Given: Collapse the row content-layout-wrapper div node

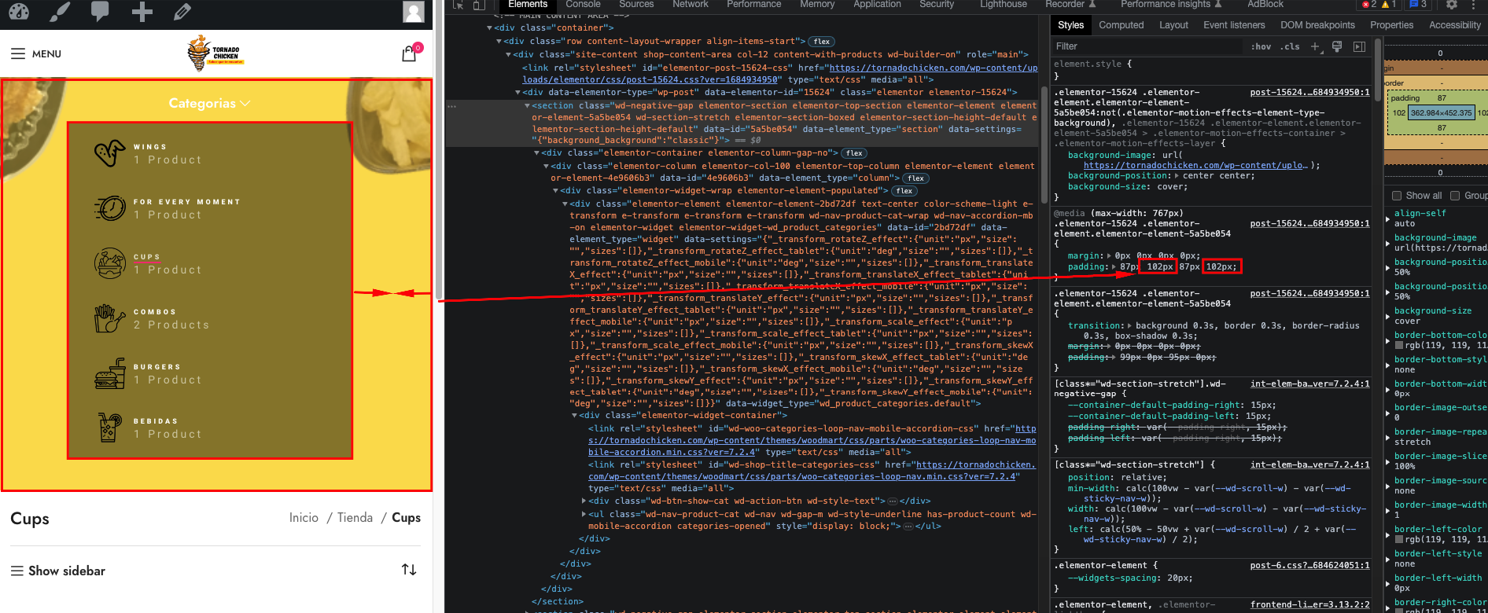Looking at the screenshot, I should pyautogui.click(x=499, y=42).
